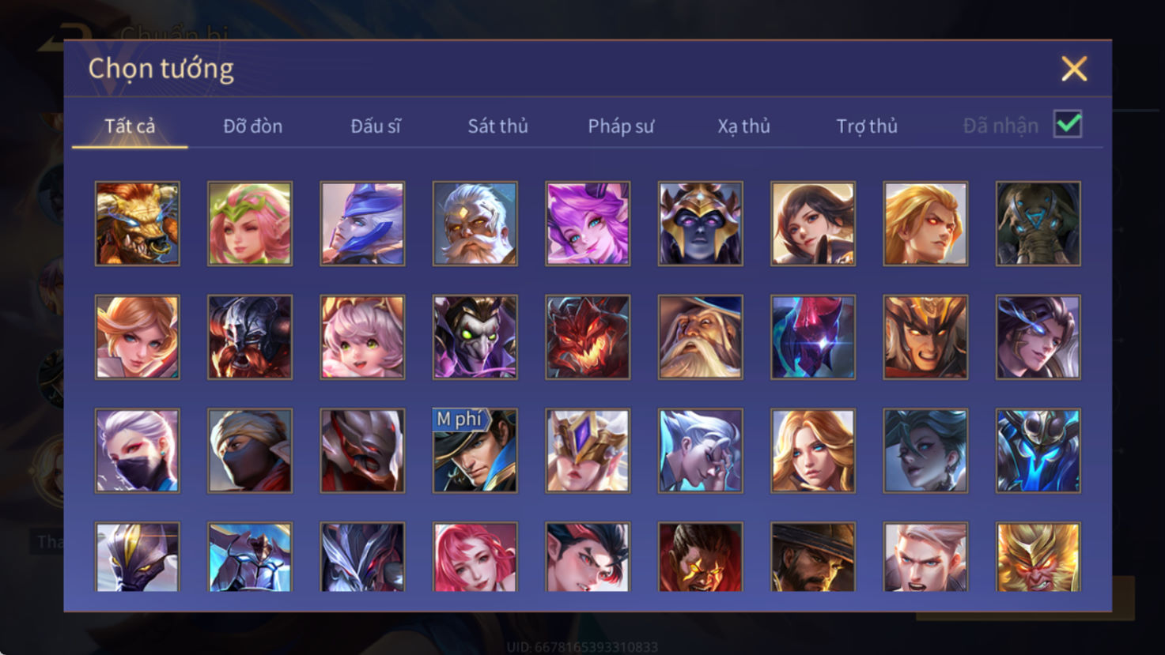1165x655 pixels.
Task: Close the 'Chọn tướng' dialog
Action: click(x=1074, y=69)
